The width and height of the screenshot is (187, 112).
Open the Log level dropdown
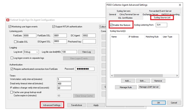click(x=31, y=52)
